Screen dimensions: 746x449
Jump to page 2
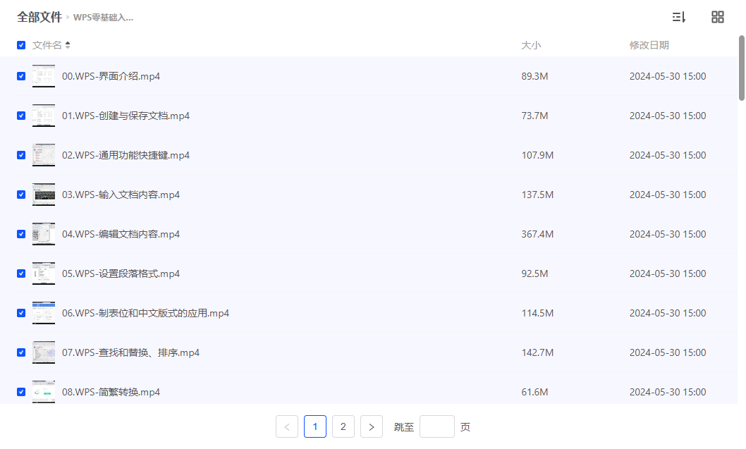point(343,426)
